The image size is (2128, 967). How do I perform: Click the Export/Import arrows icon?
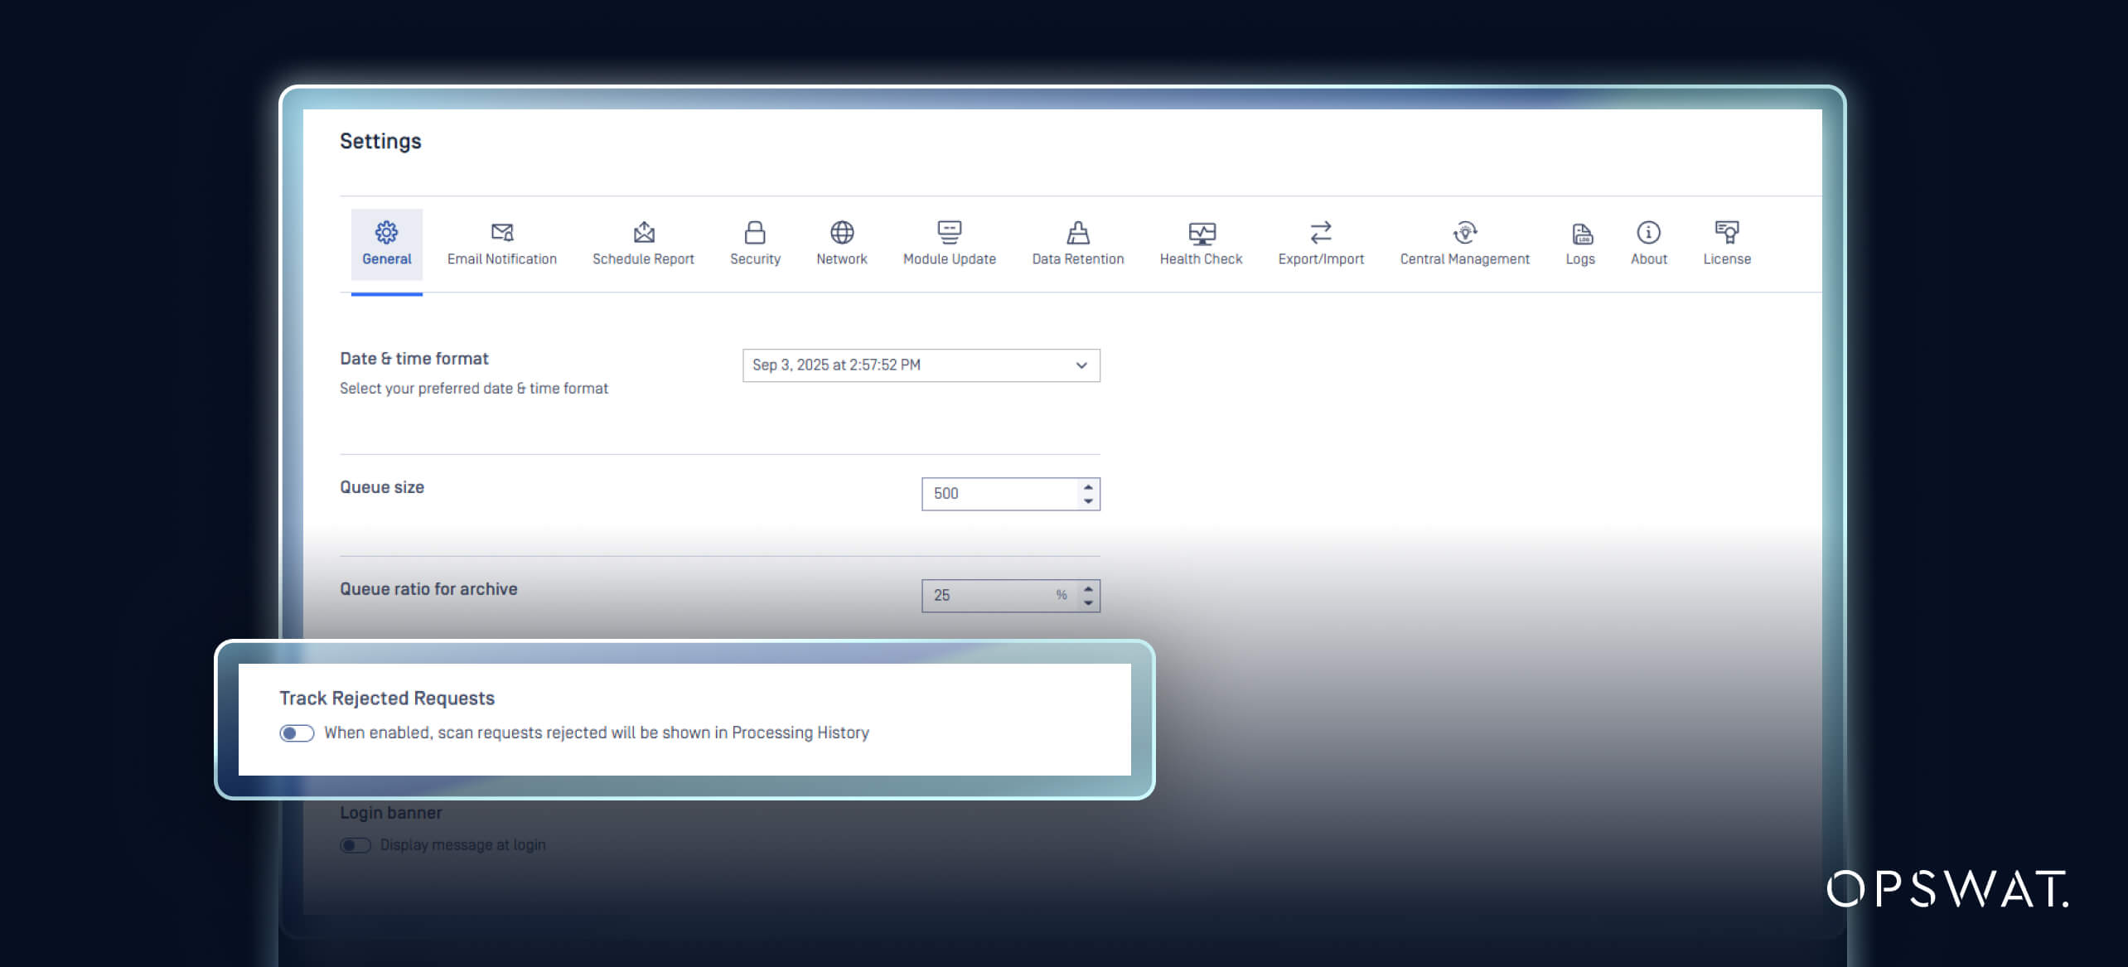(x=1321, y=233)
